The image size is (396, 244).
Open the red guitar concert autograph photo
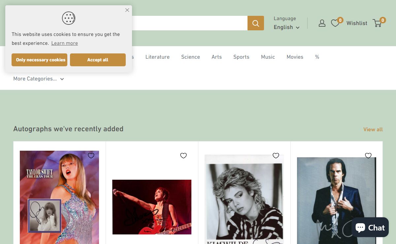(x=152, y=207)
